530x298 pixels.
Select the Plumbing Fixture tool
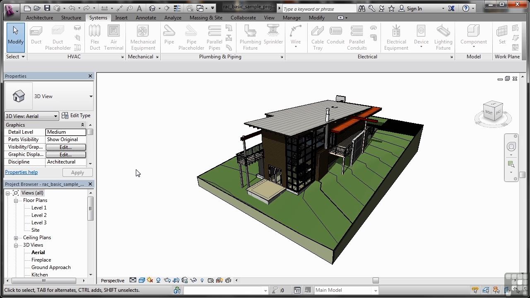click(250, 37)
